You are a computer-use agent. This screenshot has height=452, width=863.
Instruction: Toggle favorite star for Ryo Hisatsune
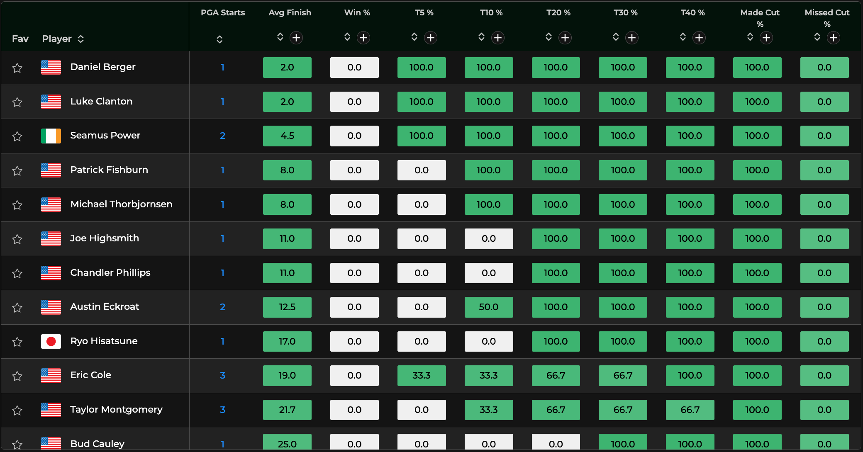point(17,342)
